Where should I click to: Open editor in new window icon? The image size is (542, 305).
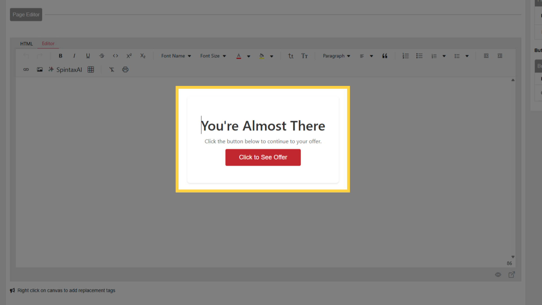click(x=512, y=275)
